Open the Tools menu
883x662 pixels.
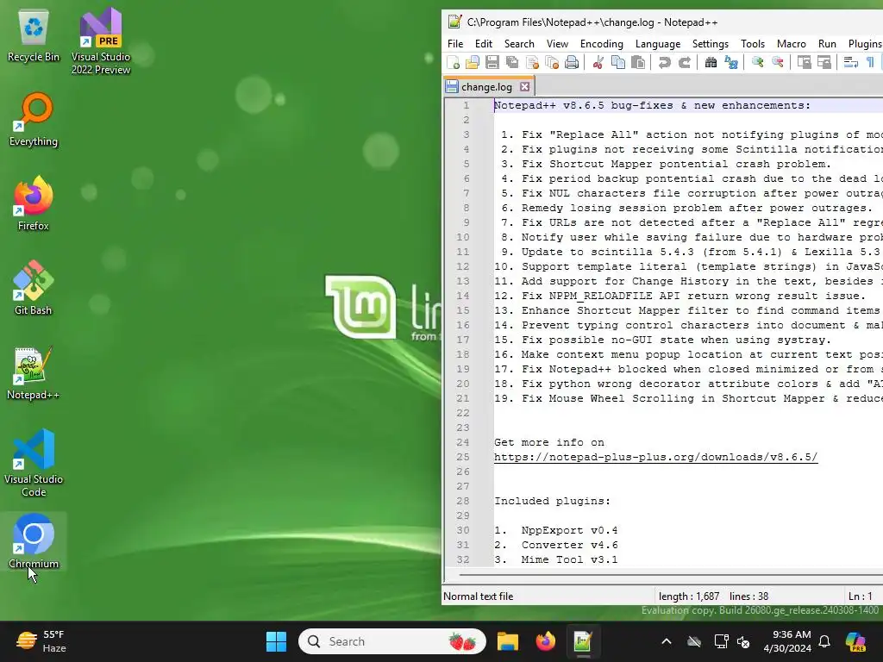(x=752, y=44)
